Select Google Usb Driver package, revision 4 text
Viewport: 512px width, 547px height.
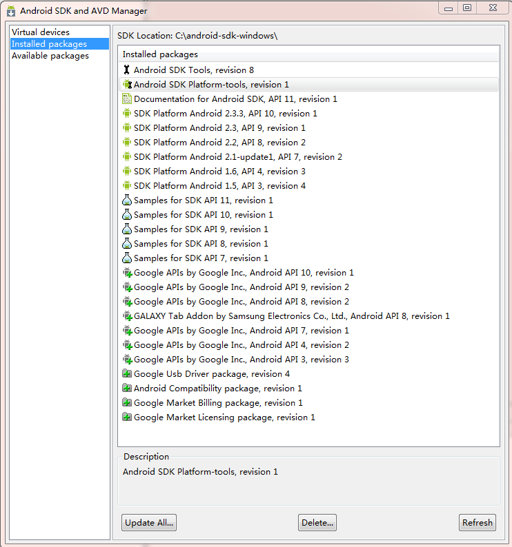(x=212, y=374)
